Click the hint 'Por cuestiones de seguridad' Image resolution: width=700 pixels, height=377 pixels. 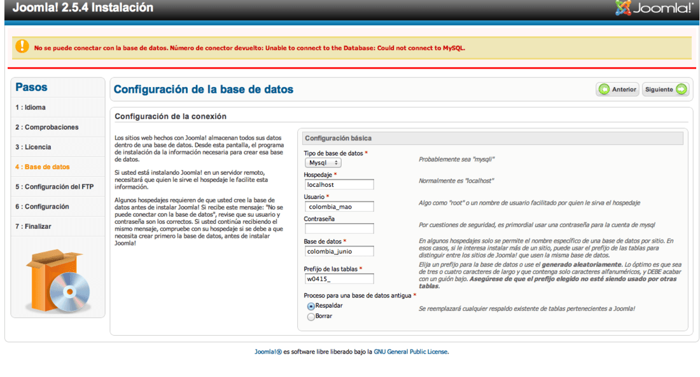pos(536,225)
